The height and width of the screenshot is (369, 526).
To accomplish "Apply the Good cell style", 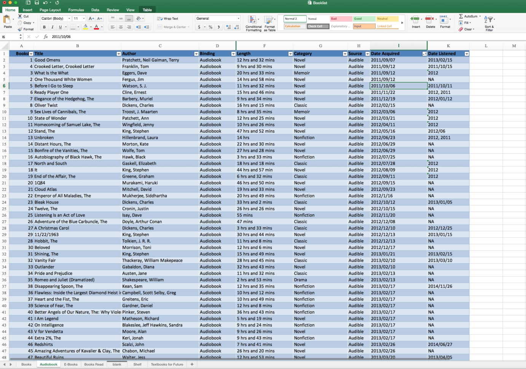I will click(363, 18).
